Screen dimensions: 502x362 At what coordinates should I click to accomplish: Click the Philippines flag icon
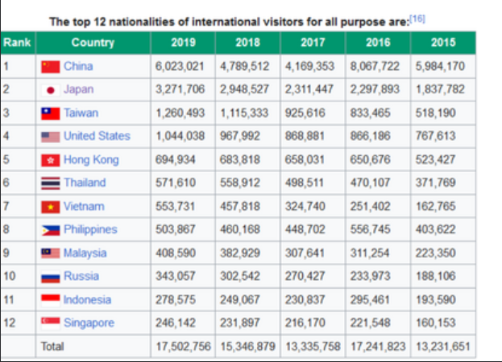(52, 229)
